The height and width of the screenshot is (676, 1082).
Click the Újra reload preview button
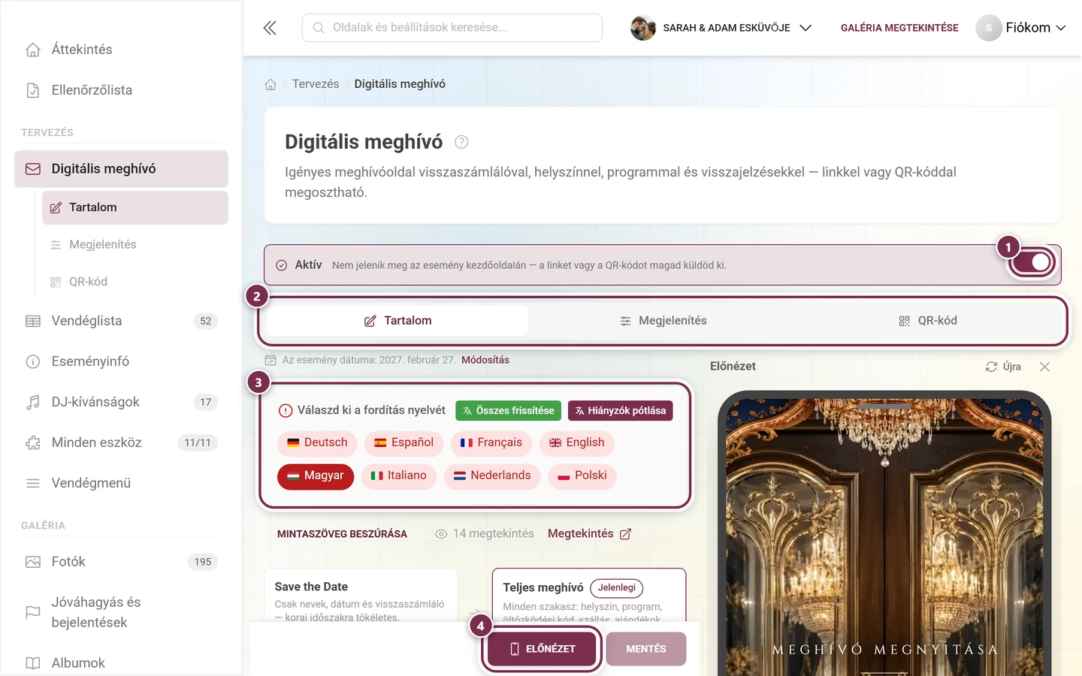coord(1003,367)
